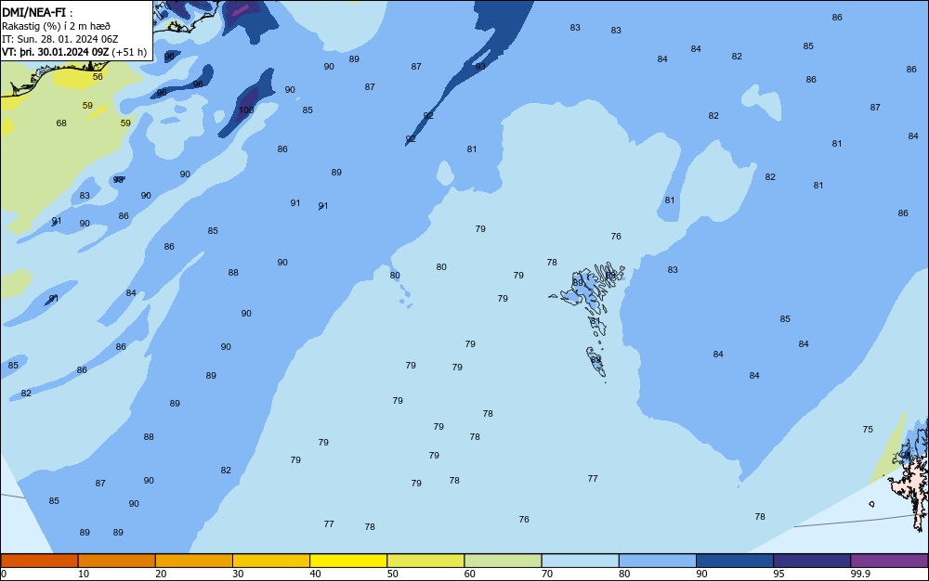Select the medium blue 80–90 legend swatch

pos(658,561)
